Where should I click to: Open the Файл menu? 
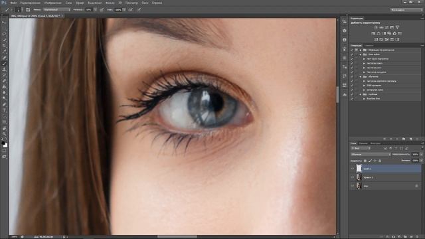13,3
